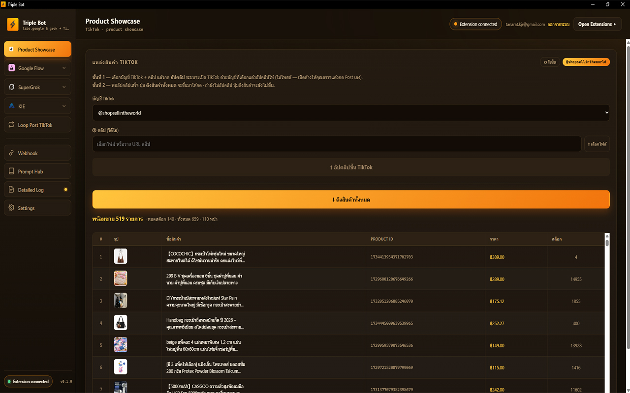
Task: Click product ID 1732051206885246070
Action: [392, 301]
